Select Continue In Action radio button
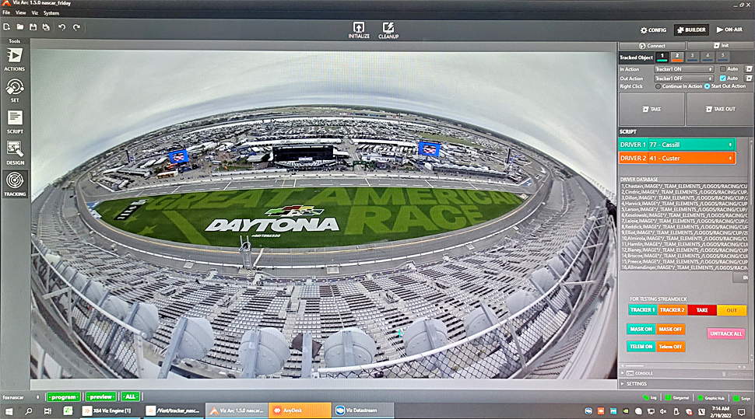The width and height of the screenshot is (755, 419). [x=658, y=86]
